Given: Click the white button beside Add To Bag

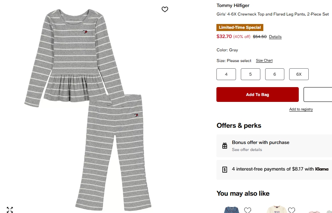Looking at the screenshot, I should [318, 95].
